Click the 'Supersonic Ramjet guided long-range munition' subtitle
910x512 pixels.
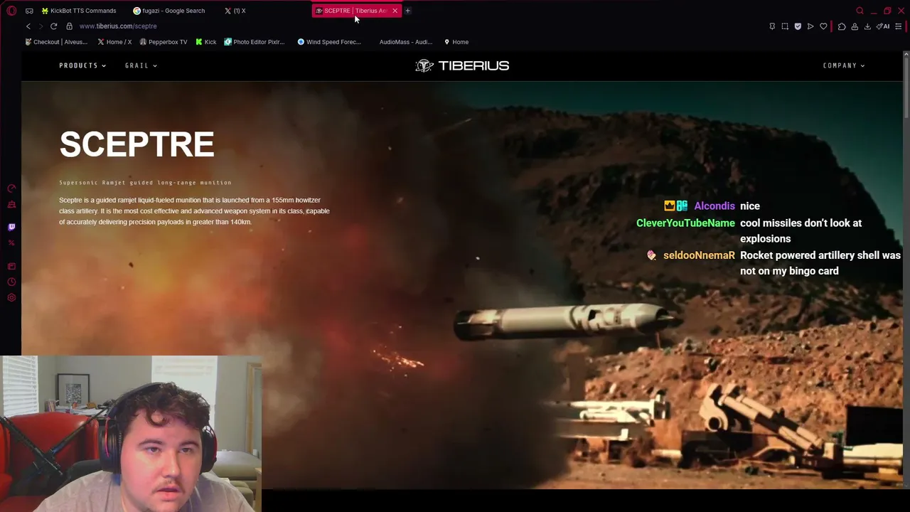(x=145, y=183)
